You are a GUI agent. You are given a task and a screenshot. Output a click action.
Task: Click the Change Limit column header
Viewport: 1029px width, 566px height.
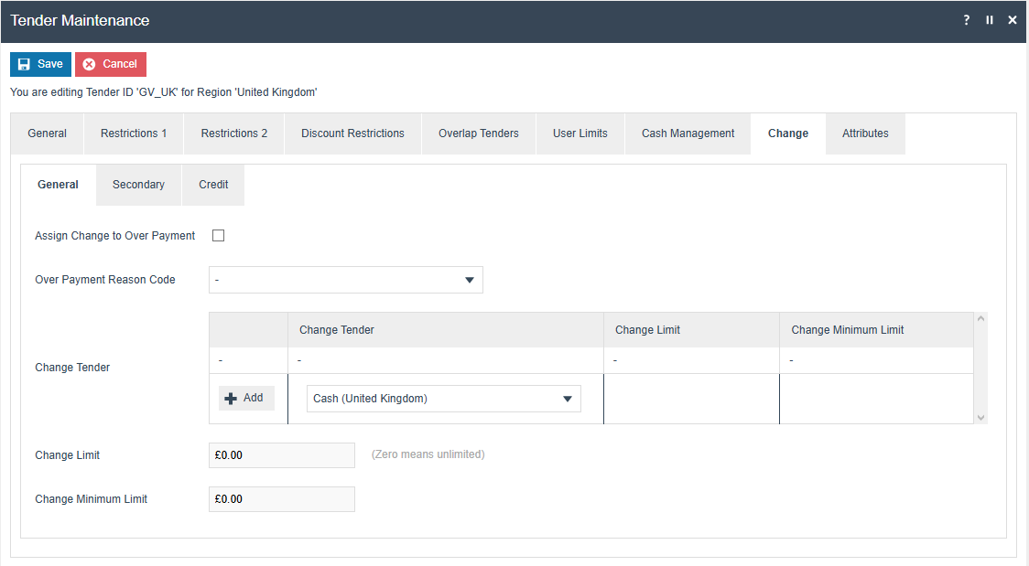(x=692, y=329)
